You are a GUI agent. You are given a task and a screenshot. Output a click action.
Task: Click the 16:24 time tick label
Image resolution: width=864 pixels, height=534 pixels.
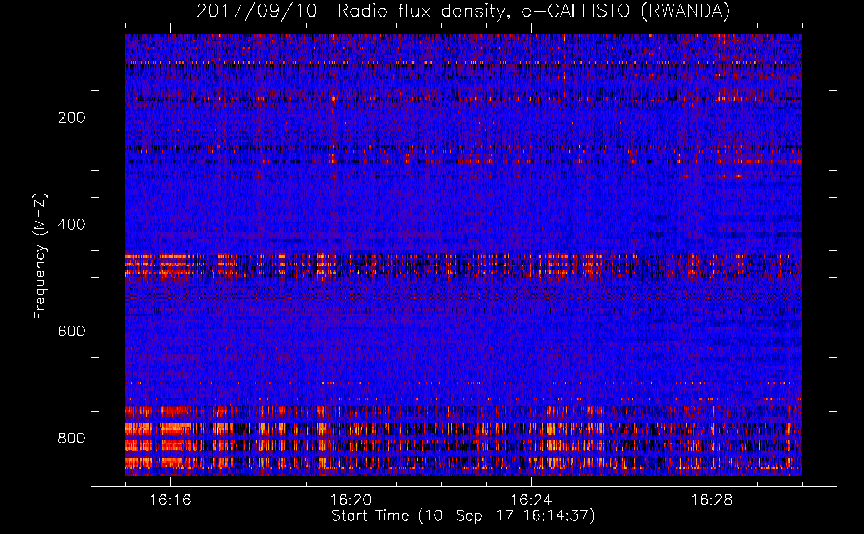point(531,500)
